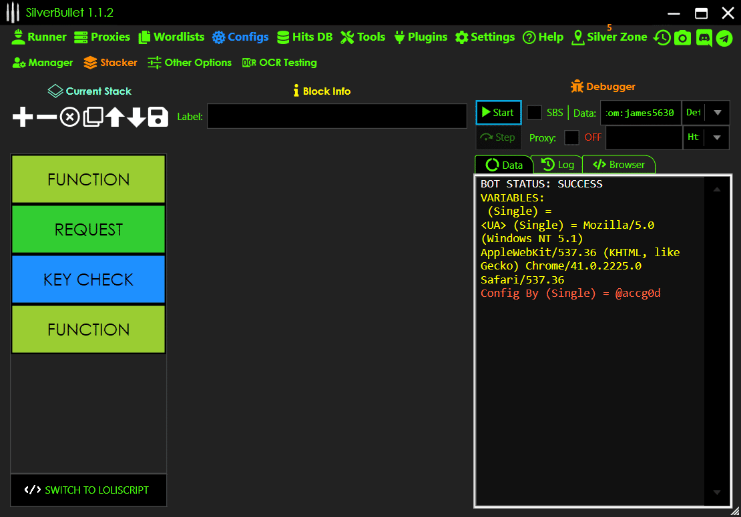Screen dimensions: 741x517
Task: Click the Current Stack heading
Action: (90, 91)
